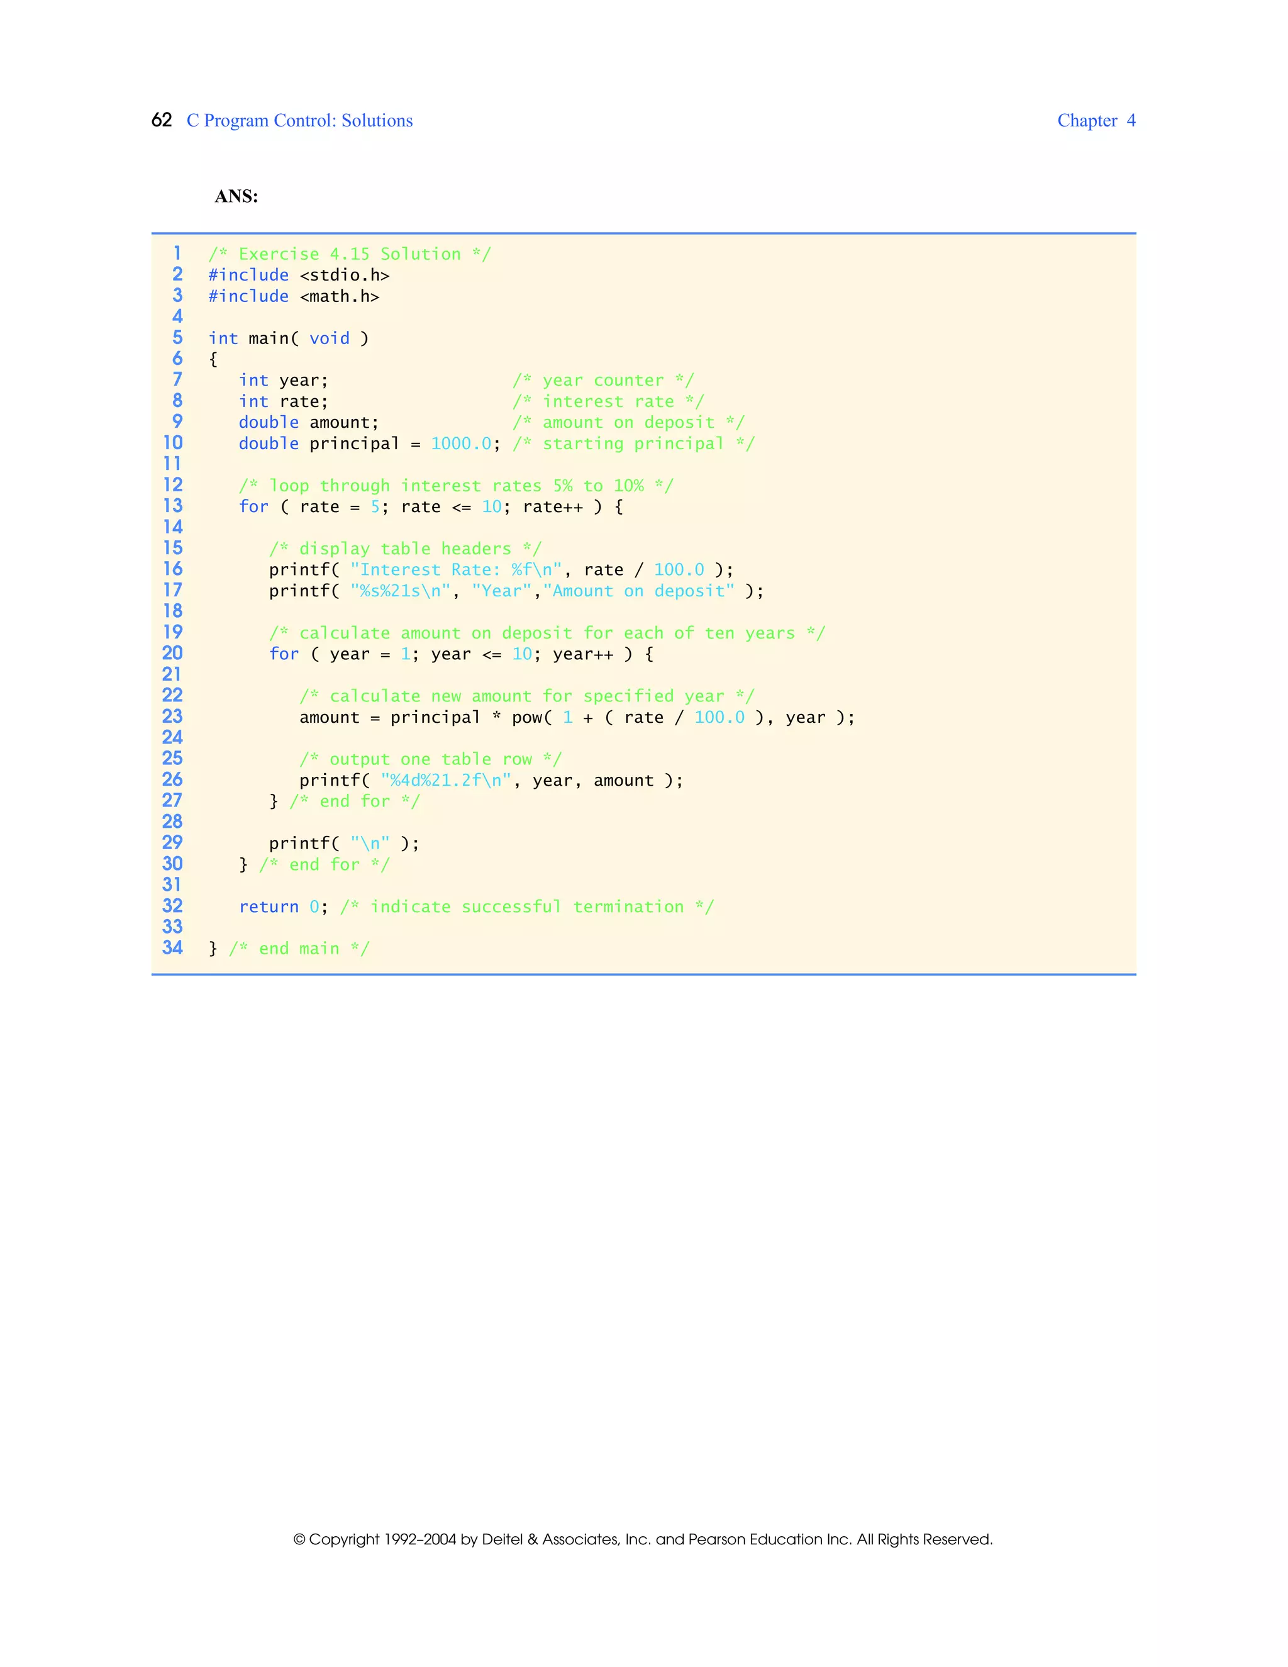Click the 'for ( year = 1; ...' loop line
1288x1667 pixels.
coord(461,654)
